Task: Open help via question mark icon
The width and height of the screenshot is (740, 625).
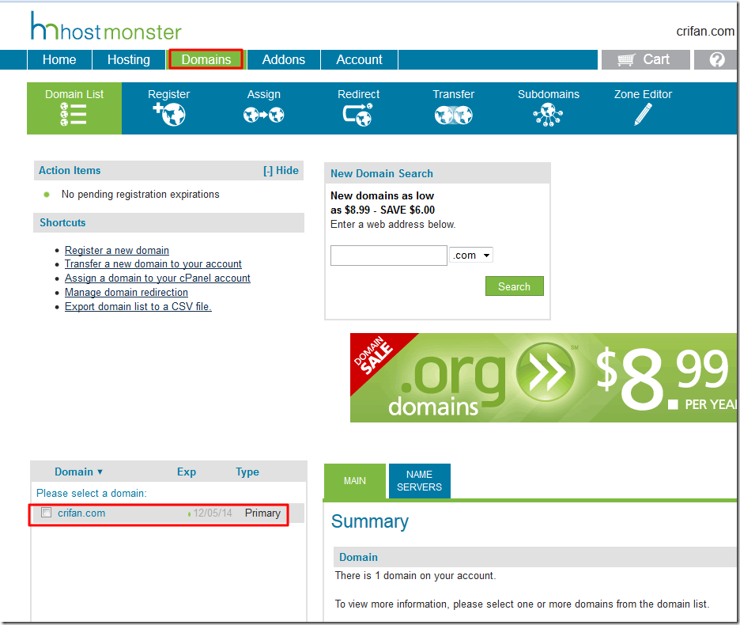Action: click(717, 59)
